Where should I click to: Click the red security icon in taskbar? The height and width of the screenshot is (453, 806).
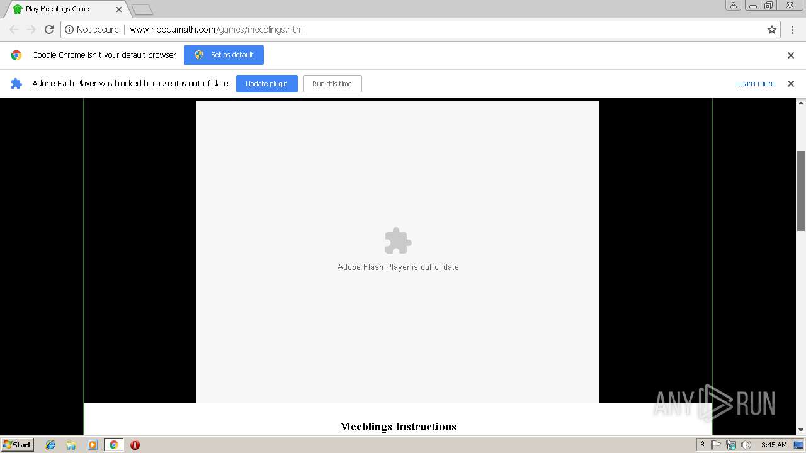click(135, 445)
